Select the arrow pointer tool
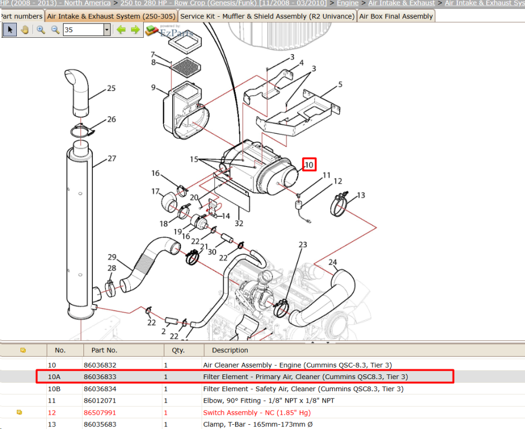This screenshot has width=525, height=429. 9,30
